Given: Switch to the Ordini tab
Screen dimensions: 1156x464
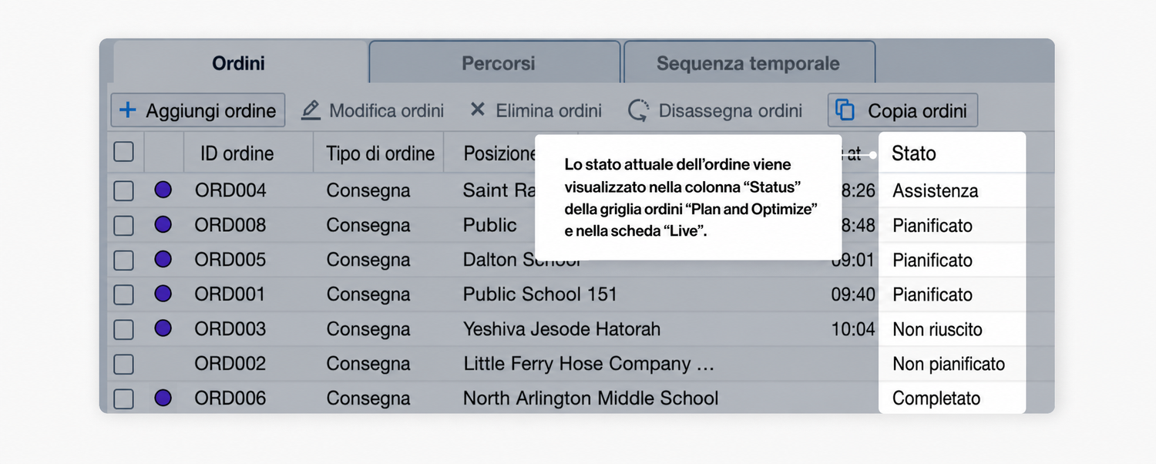Looking at the screenshot, I should coord(239,62).
